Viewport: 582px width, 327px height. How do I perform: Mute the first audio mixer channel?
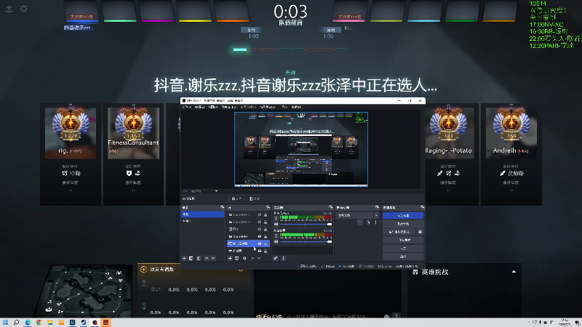tap(276, 225)
